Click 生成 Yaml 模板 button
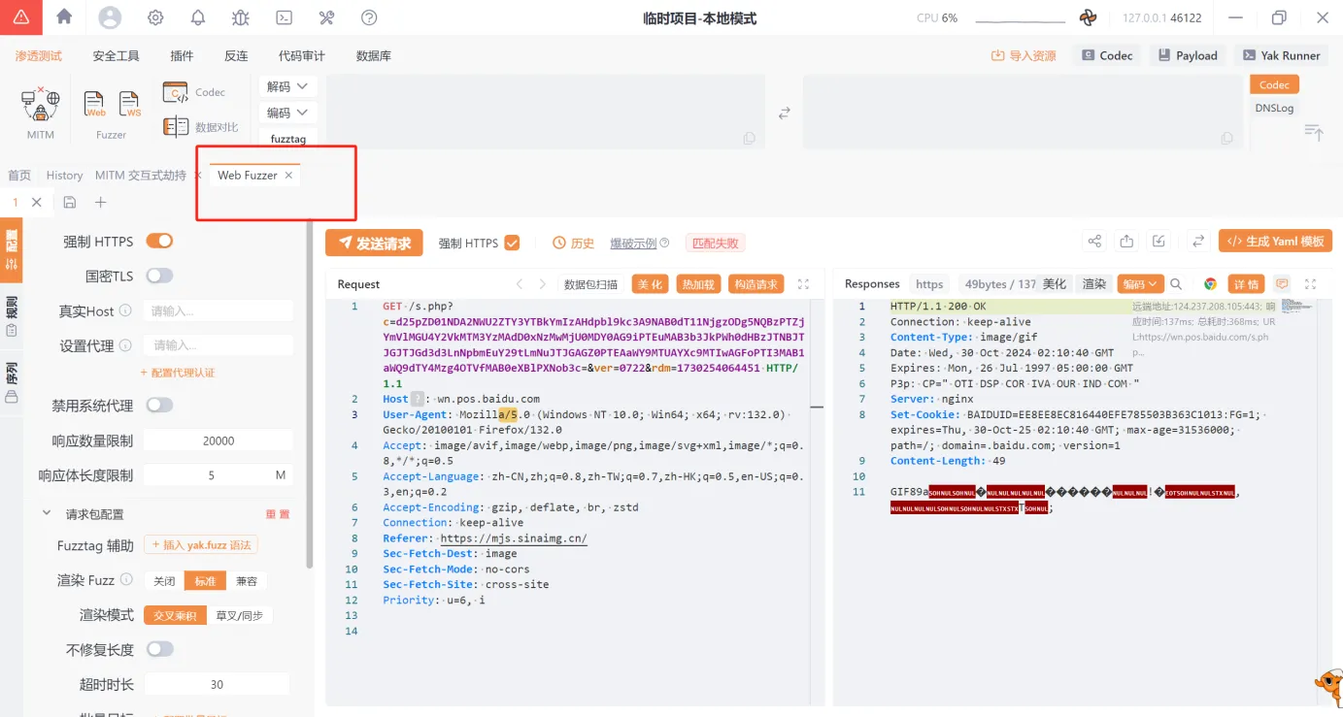 (1275, 242)
